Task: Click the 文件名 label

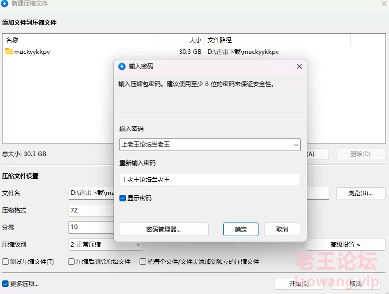Action: tap(11, 193)
